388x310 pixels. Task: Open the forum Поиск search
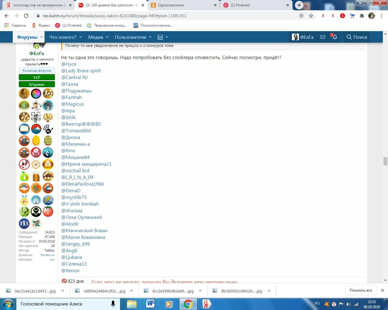357,37
